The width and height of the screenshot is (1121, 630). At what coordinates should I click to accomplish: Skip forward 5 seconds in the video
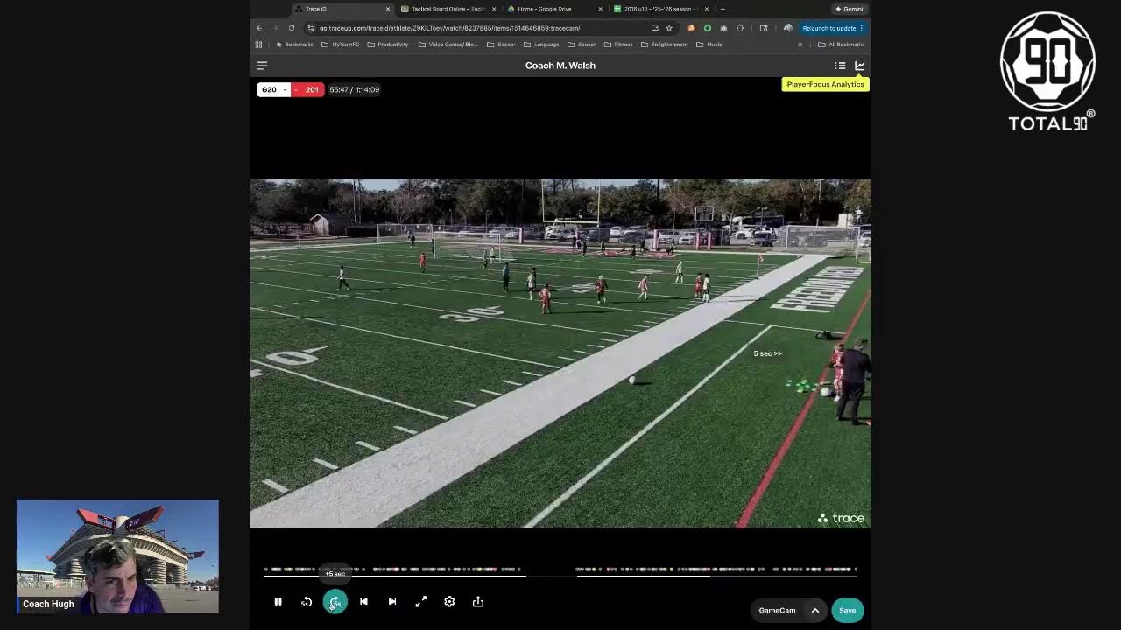tap(335, 602)
